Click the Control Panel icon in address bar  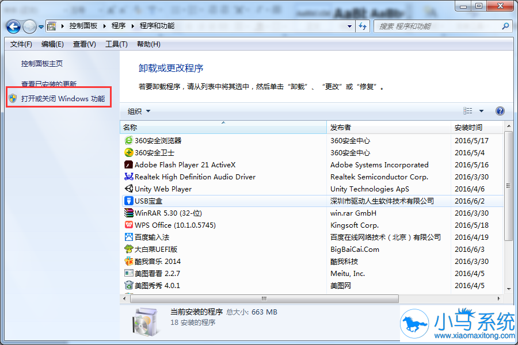(x=52, y=26)
